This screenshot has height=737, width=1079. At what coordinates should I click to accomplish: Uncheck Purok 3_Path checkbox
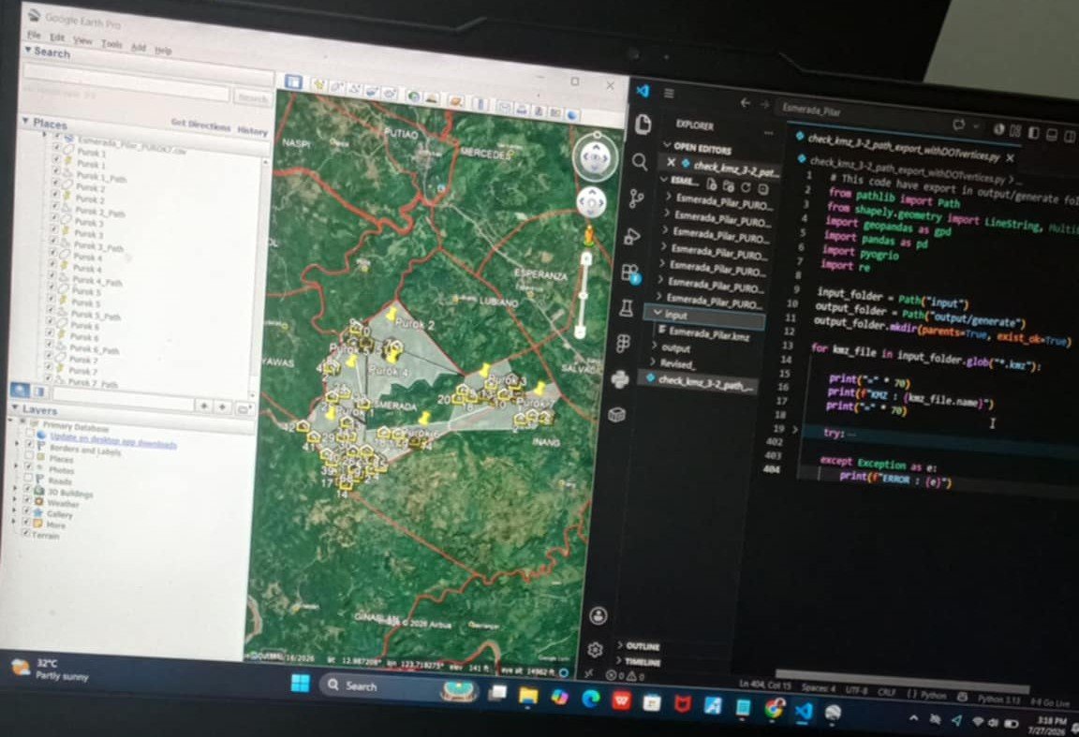tap(53, 241)
